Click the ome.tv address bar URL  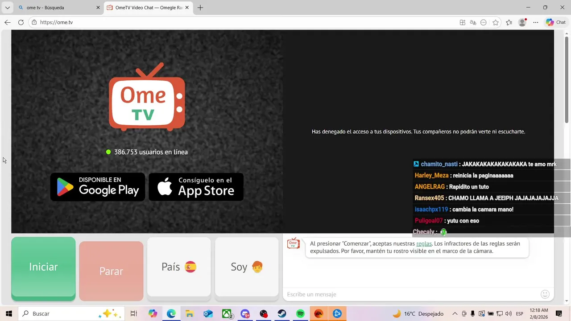(x=56, y=22)
